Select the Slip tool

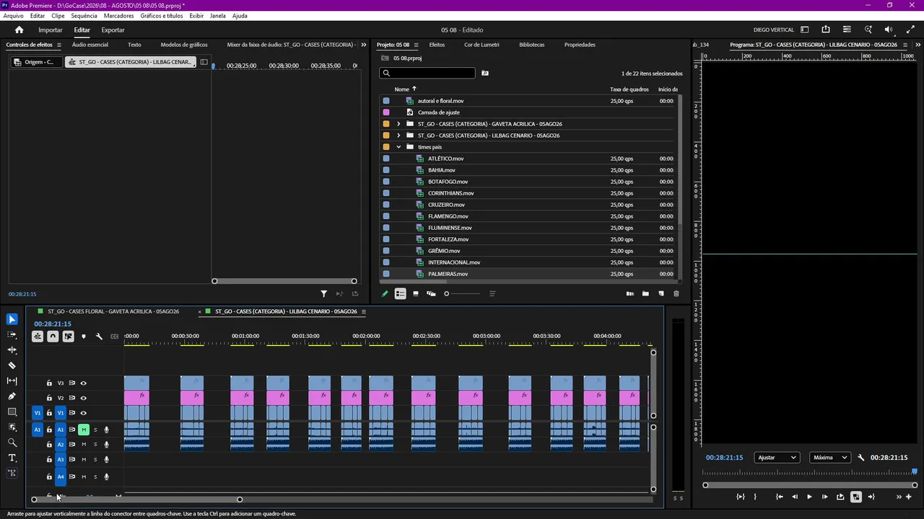click(12, 381)
